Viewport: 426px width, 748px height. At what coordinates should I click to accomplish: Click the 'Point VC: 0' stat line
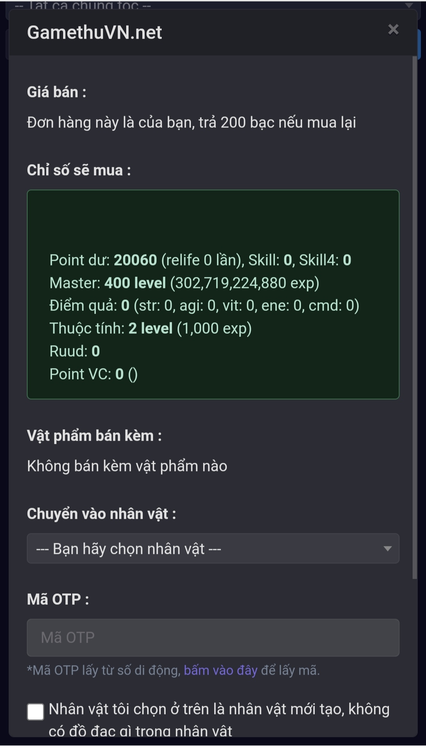click(x=93, y=374)
